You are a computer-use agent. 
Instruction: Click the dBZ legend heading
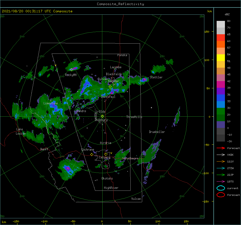coord(227,14)
